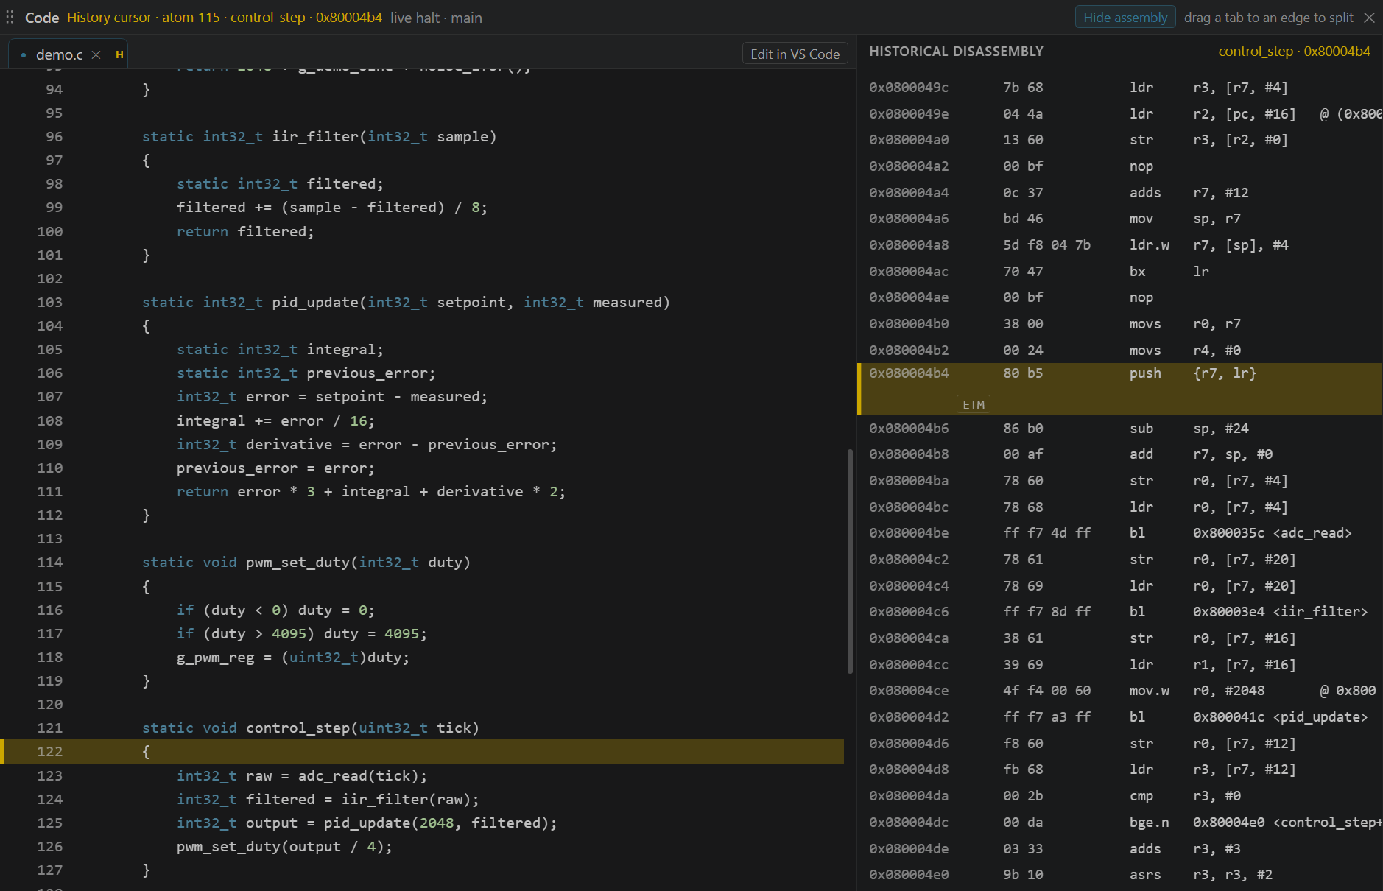The width and height of the screenshot is (1383, 891).
Task: Click control_step 0x80004b4 header link in disassembly
Action: coord(1294,51)
